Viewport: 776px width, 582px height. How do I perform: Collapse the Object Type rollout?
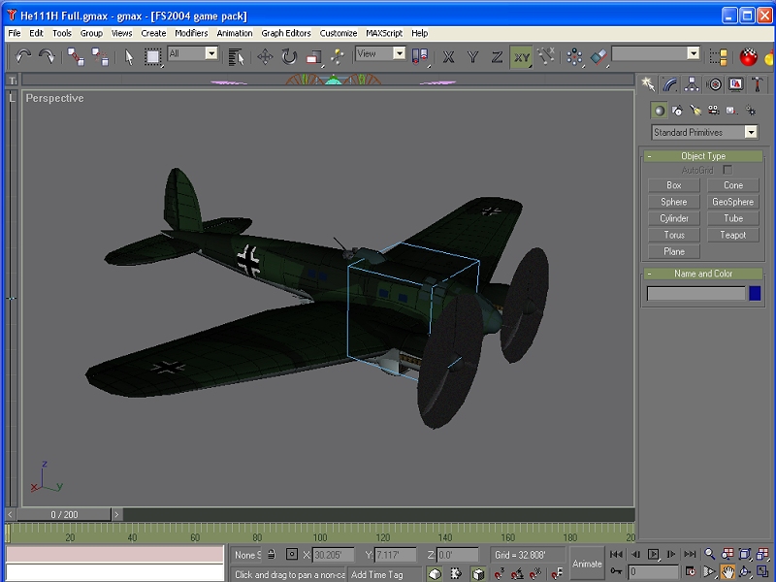point(702,156)
